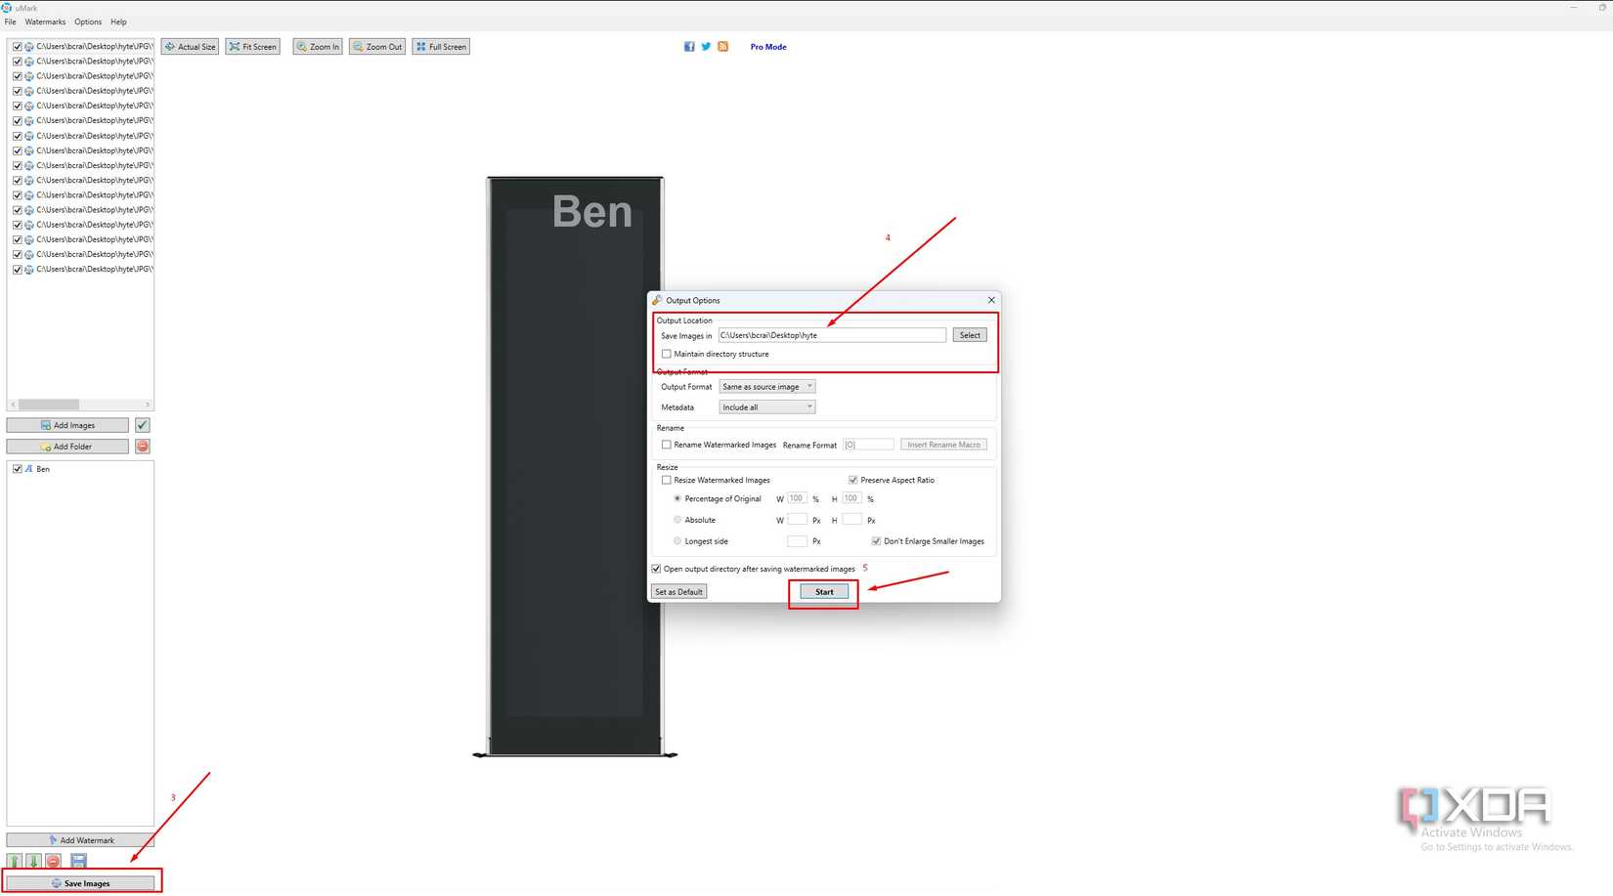Open the Options menu

[88, 21]
